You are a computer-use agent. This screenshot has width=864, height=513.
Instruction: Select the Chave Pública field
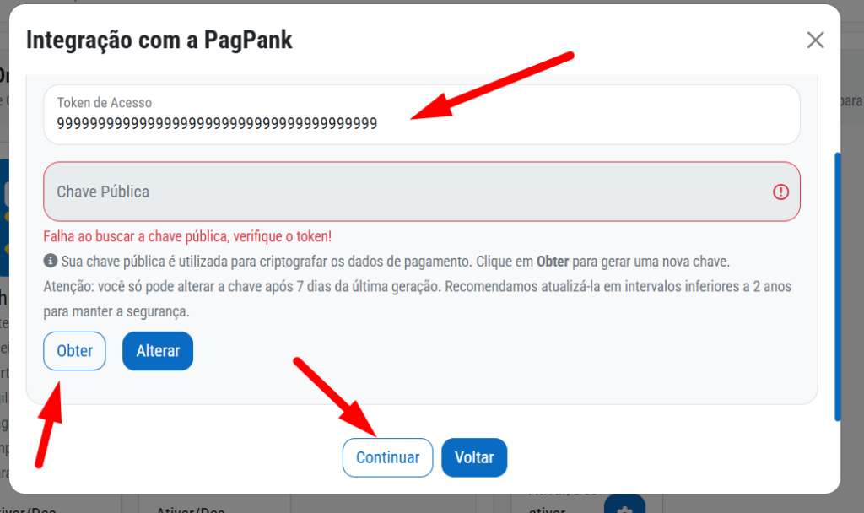pos(422,192)
